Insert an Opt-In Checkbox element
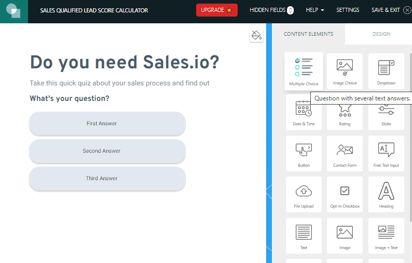This screenshot has height=263, width=412. tap(345, 194)
